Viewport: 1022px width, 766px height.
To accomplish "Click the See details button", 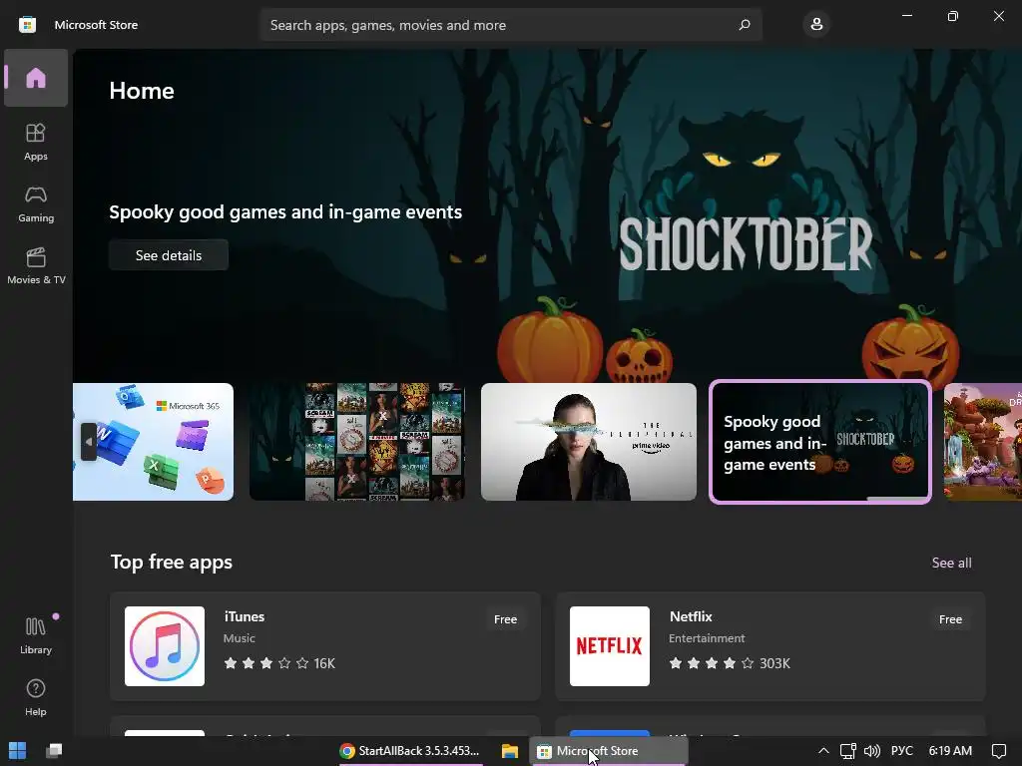I will click(169, 255).
